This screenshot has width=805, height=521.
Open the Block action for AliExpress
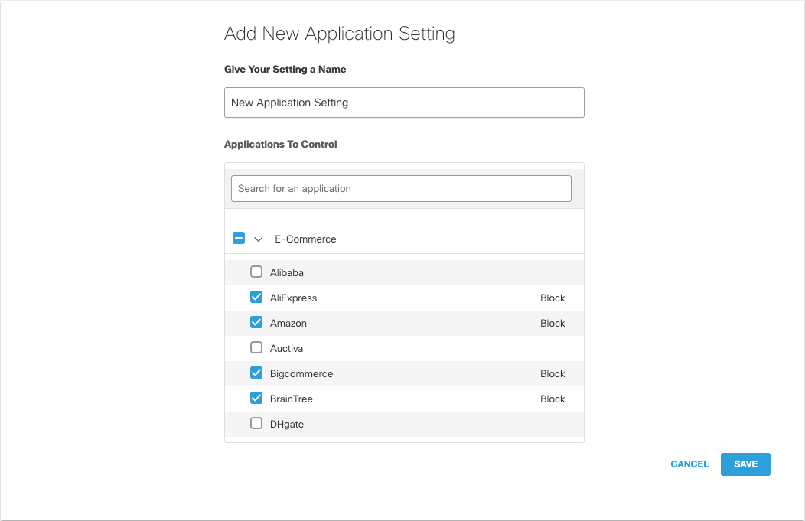[552, 298]
